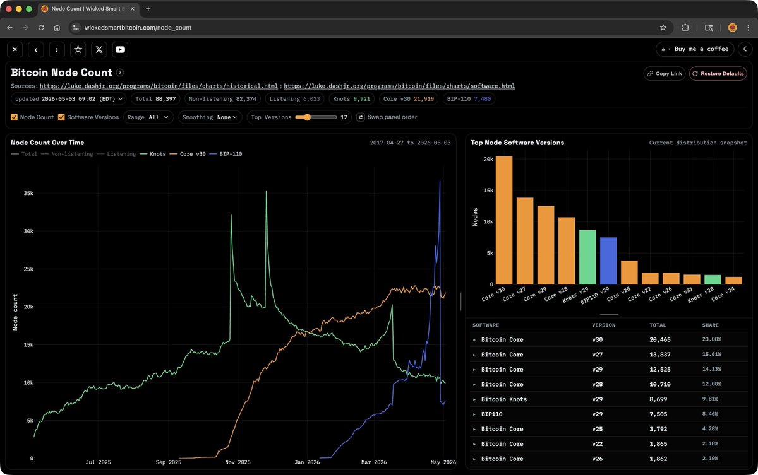Expand the BIP110 v29 row
The width and height of the screenshot is (758, 475).
click(x=474, y=414)
